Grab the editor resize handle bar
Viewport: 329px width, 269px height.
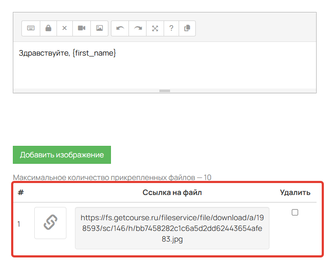[164, 91]
